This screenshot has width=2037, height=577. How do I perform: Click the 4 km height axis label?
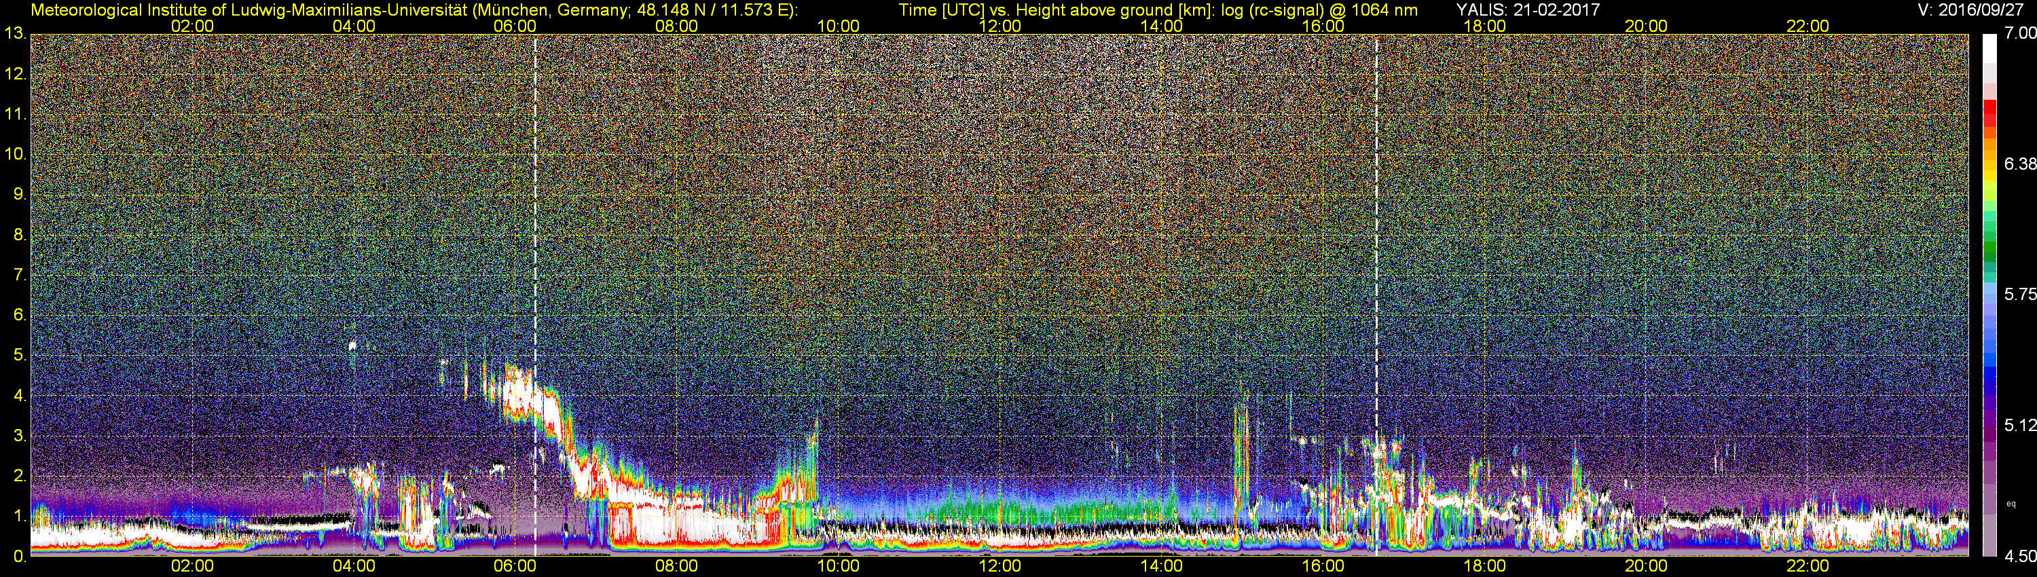[20, 395]
